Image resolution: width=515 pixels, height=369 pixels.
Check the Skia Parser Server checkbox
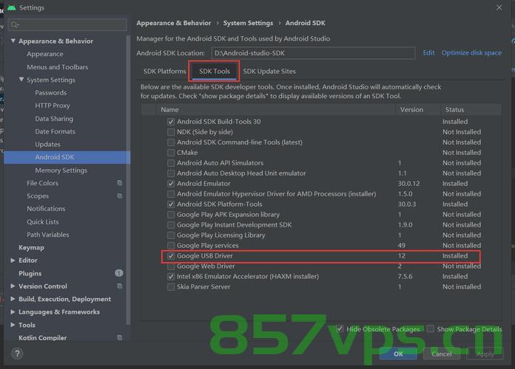(171, 287)
